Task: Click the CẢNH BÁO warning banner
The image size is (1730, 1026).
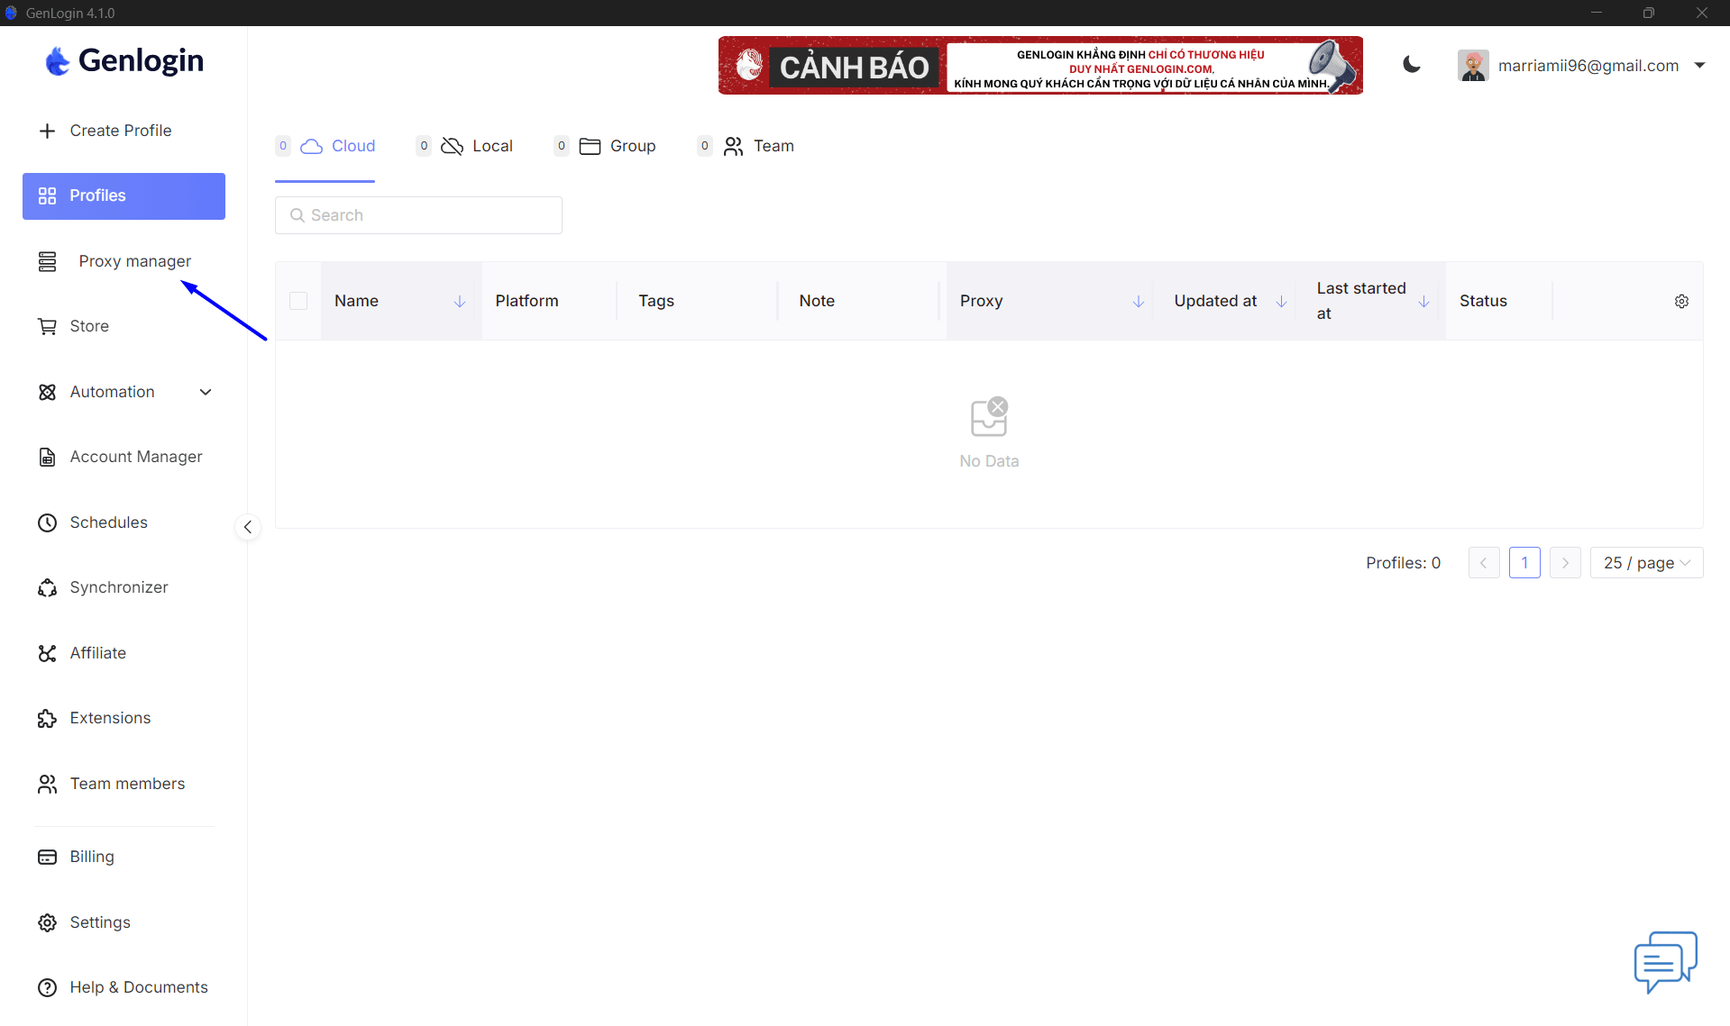Action: [1040, 65]
